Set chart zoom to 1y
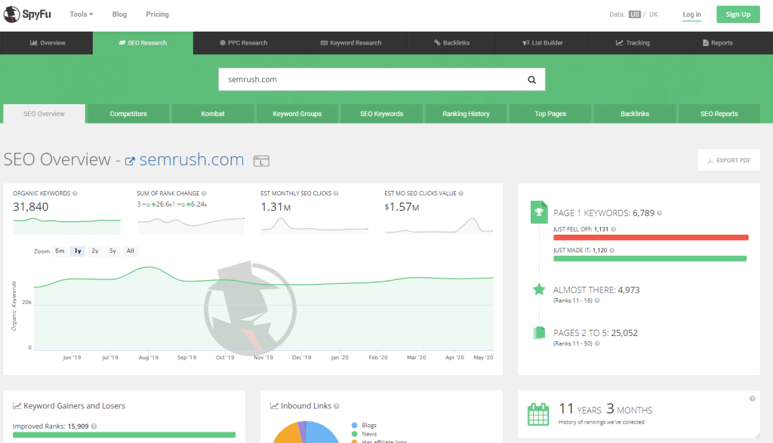 pyautogui.click(x=78, y=251)
